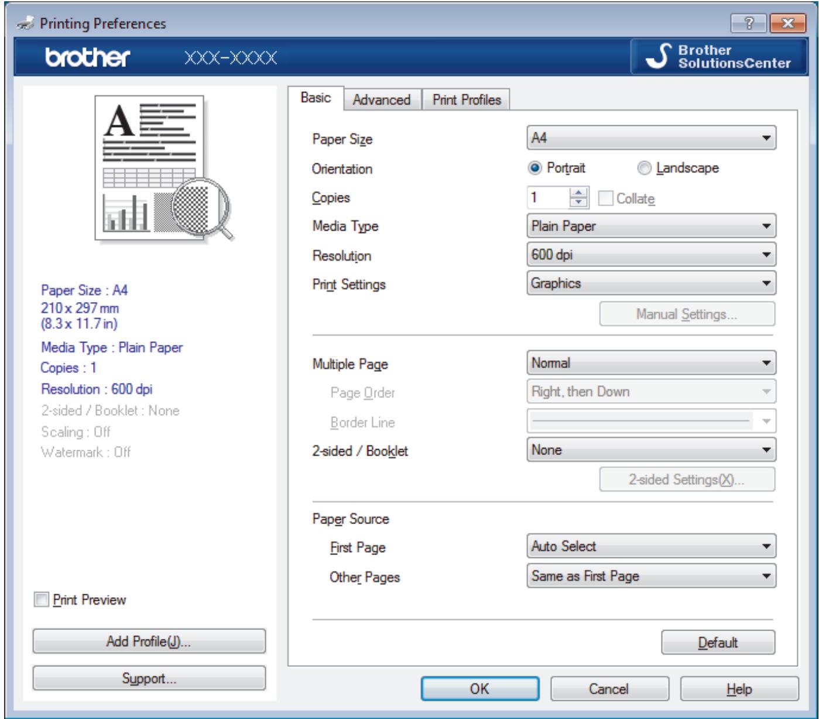Open the Print Settings dropdown
The width and height of the screenshot is (819, 719).
pyautogui.click(x=652, y=283)
